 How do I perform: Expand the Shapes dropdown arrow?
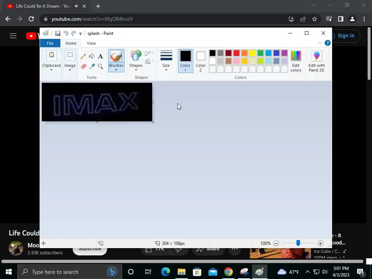(136, 70)
